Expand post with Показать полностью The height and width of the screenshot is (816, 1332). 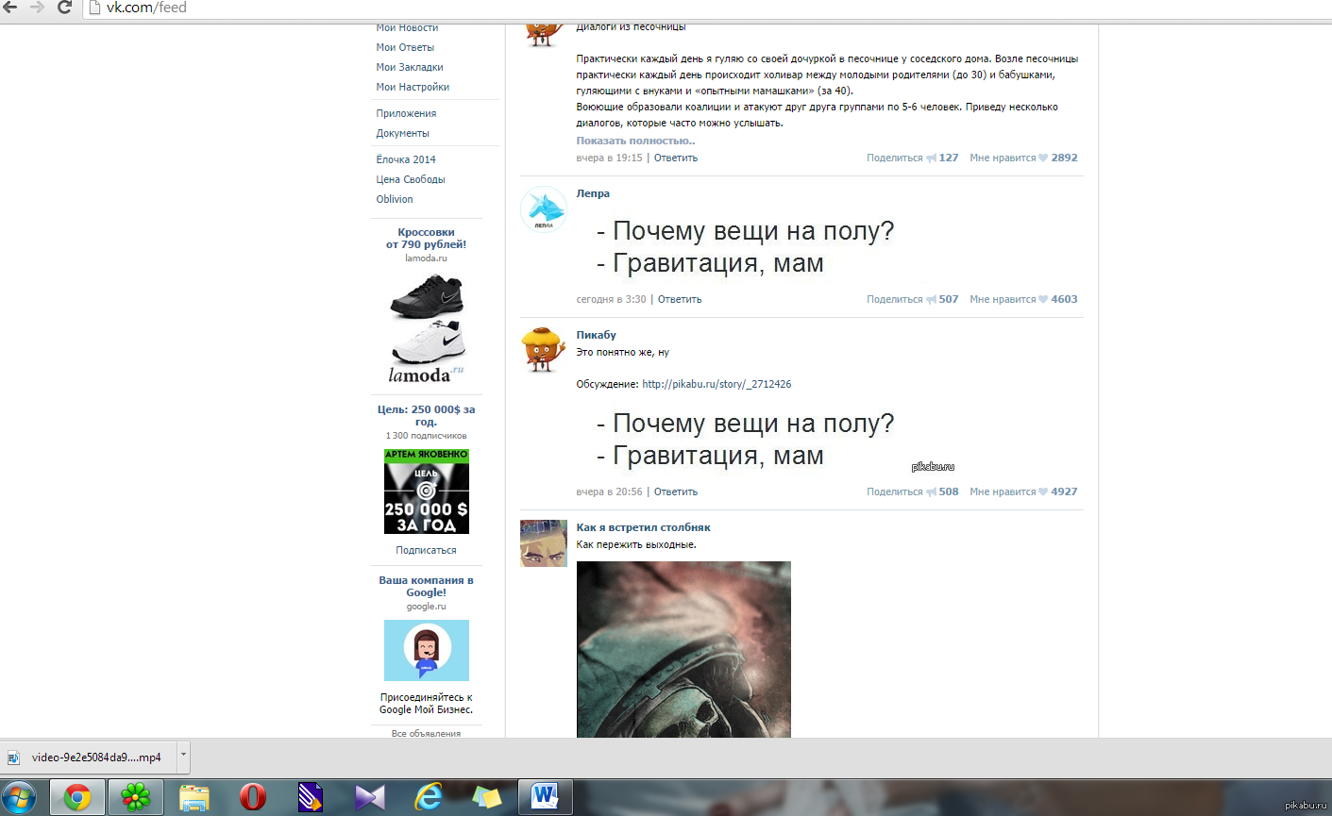tap(635, 141)
